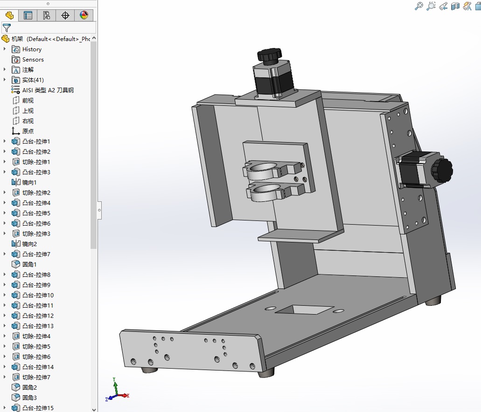The width and height of the screenshot is (481, 412).
Task: Open the DimXpertManager tab
Action: coord(65,15)
